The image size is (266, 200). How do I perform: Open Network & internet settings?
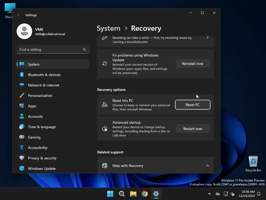[53, 85]
